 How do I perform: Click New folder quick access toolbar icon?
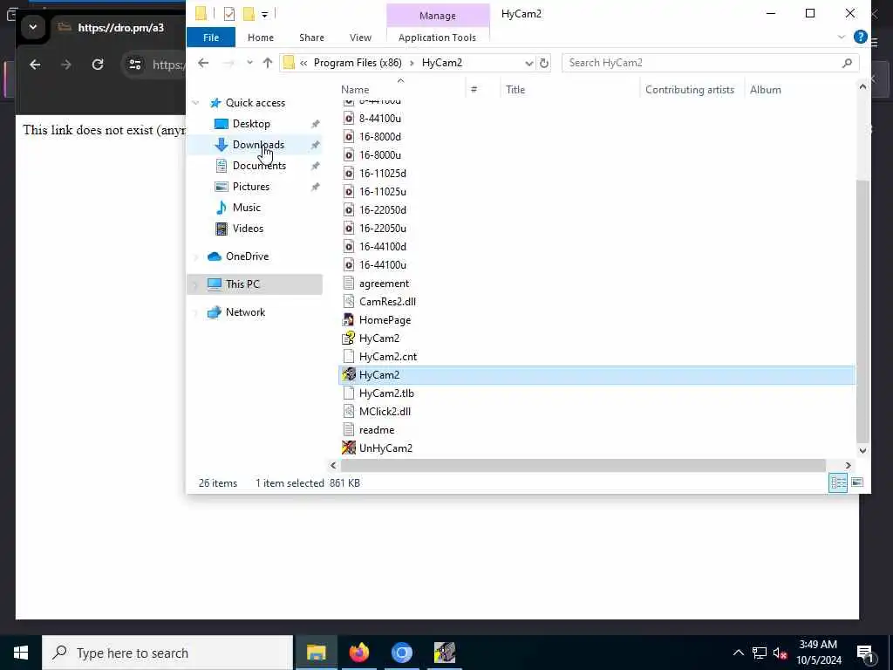pyautogui.click(x=249, y=14)
